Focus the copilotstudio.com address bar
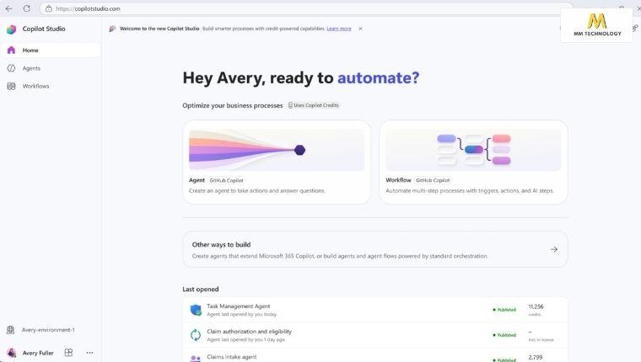Screen dimensions: 641x362 [x=306, y=8]
